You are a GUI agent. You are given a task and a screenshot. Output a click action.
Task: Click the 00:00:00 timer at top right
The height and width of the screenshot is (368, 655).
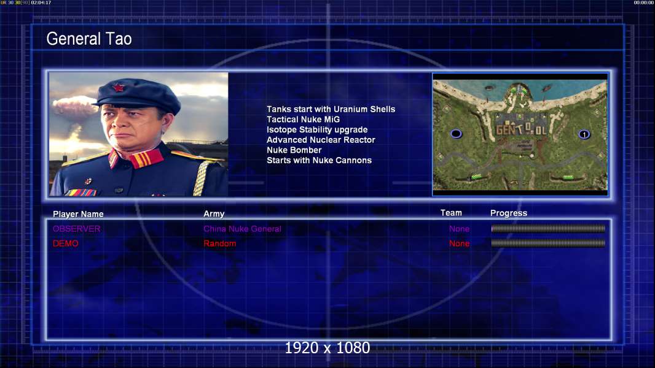pyautogui.click(x=644, y=2)
